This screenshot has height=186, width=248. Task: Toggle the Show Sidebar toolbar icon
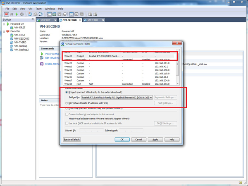coord(49,14)
